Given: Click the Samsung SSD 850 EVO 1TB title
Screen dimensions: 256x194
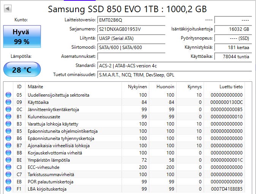Looking at the screenshot, I should pos(127,9).
